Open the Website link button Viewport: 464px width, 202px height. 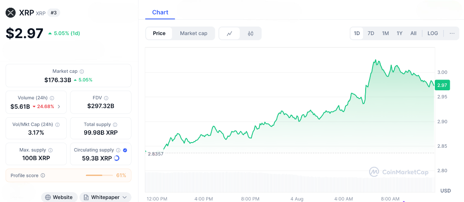(59, 197)
